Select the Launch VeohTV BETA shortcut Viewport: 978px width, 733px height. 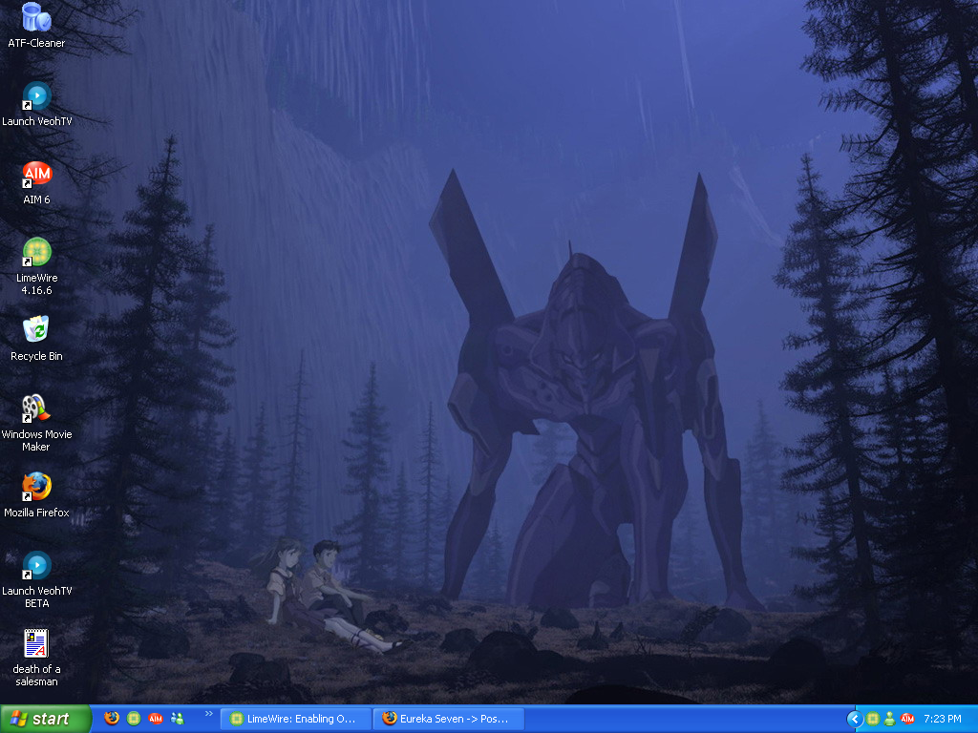click(36, 566)
